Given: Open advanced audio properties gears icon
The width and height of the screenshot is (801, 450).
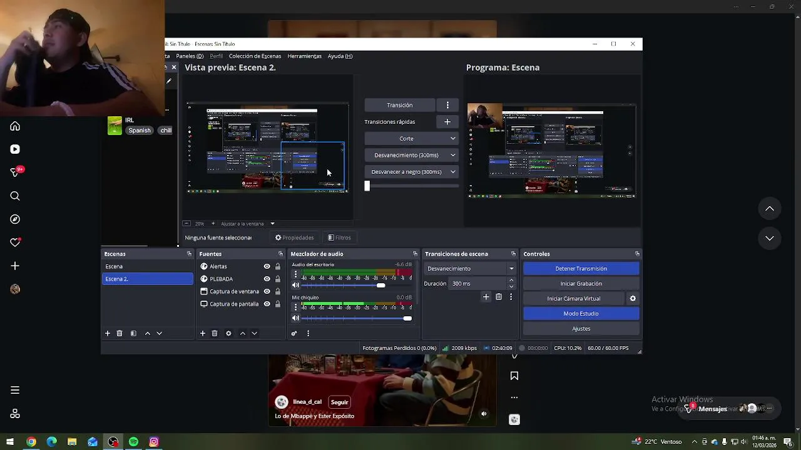Looking at the screenshot, I should [293, 334].
